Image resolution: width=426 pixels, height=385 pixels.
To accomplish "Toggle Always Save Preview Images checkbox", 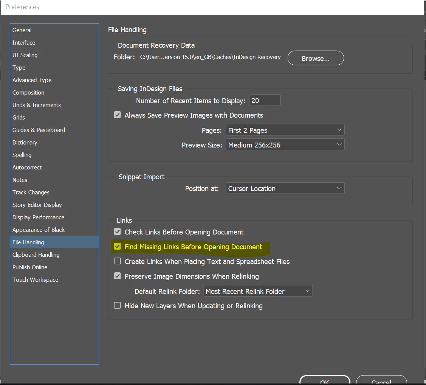I will 117,115.
